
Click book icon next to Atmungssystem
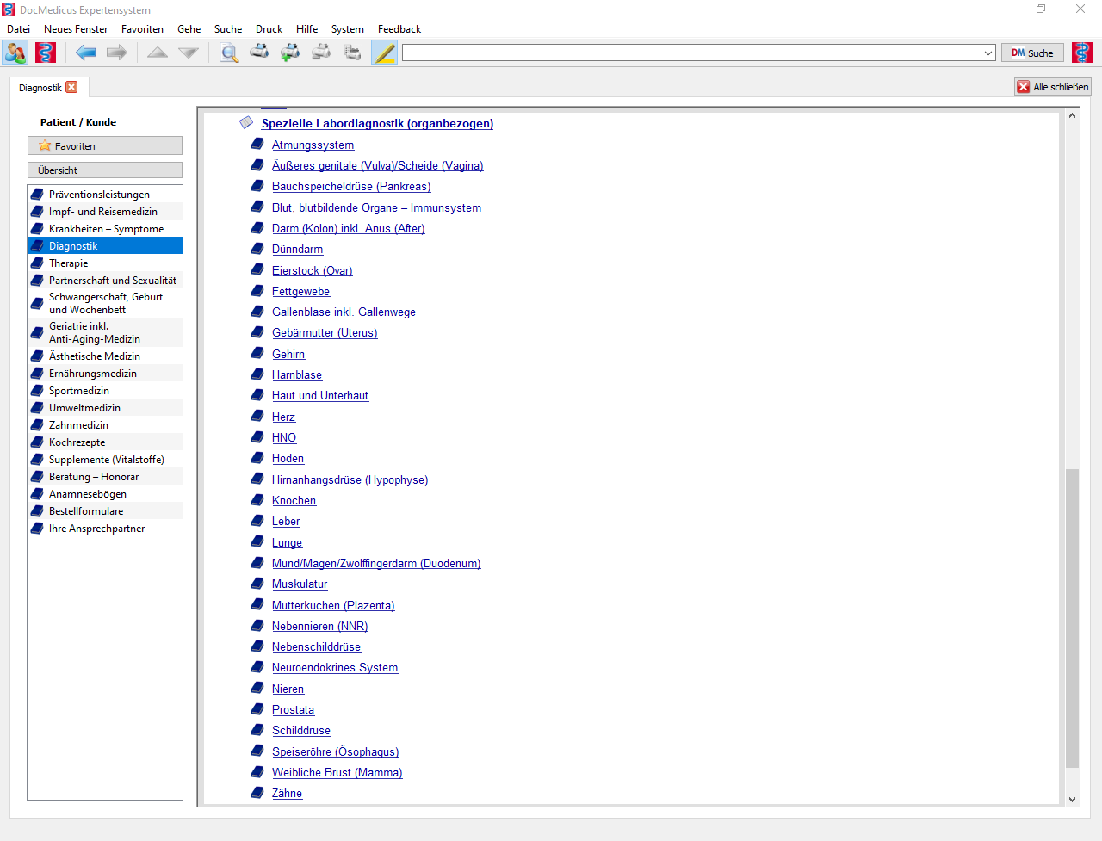(x=257, y=144)
